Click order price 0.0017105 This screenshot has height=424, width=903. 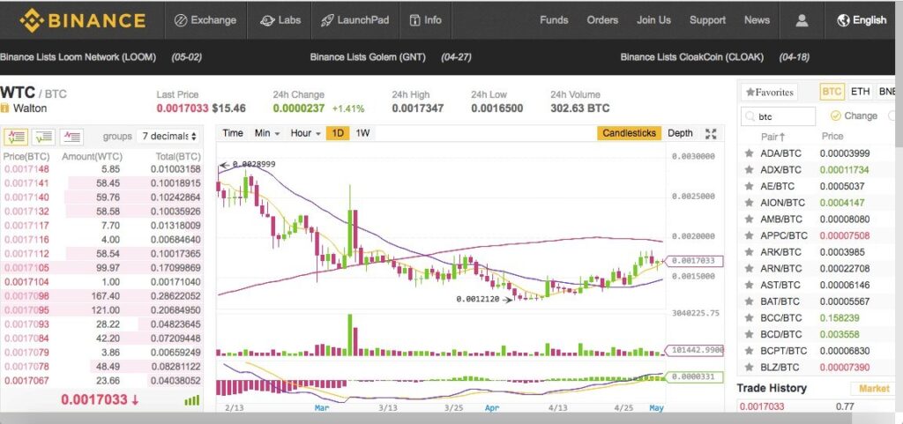[x=26, y=267]
